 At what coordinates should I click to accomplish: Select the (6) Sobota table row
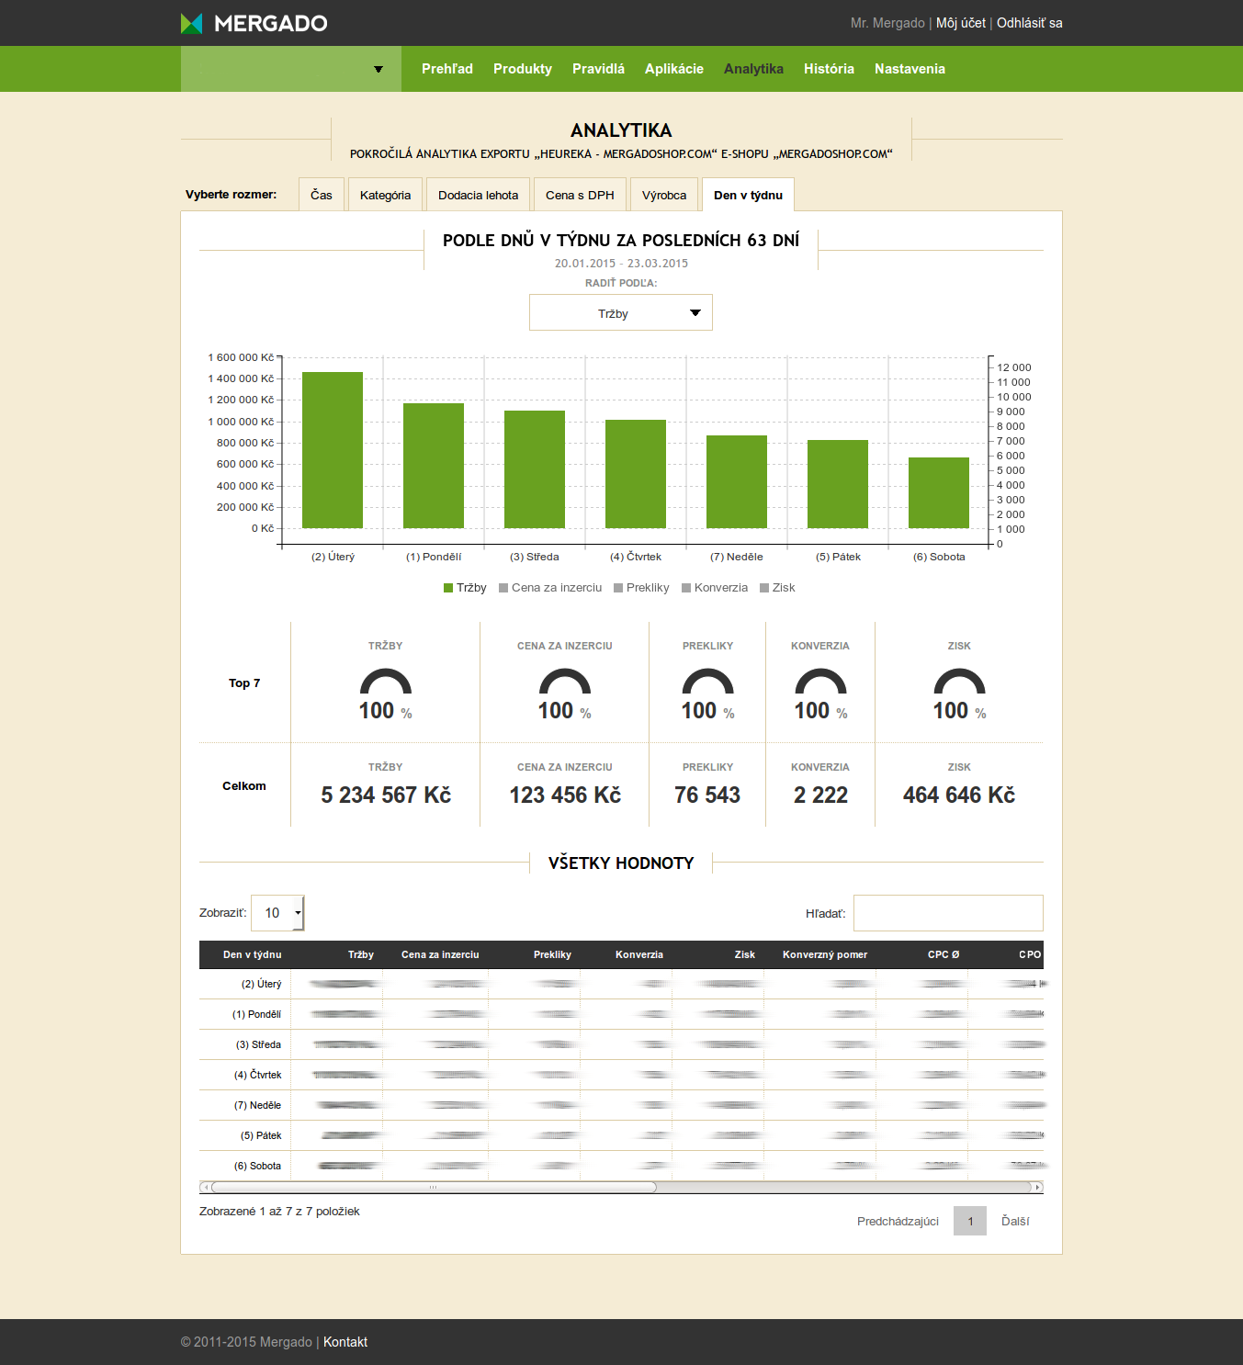(x=621, y=1166)
